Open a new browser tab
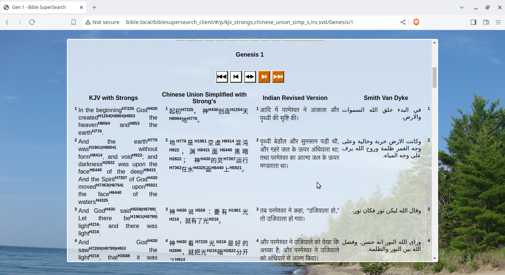Screen dimensions: 505x275 (x=94, y=7)
